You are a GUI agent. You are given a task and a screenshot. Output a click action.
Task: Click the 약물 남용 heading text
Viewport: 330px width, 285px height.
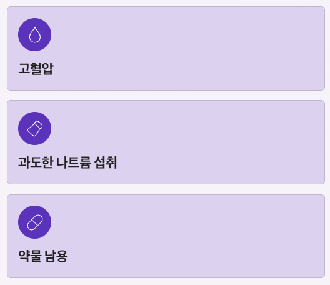pos(43,256)
